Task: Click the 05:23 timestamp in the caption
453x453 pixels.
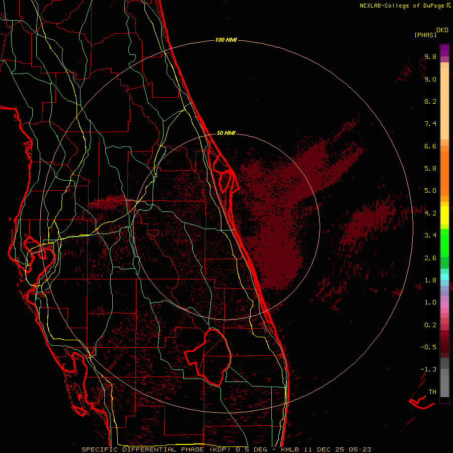Action: click(x=360, y=449)
